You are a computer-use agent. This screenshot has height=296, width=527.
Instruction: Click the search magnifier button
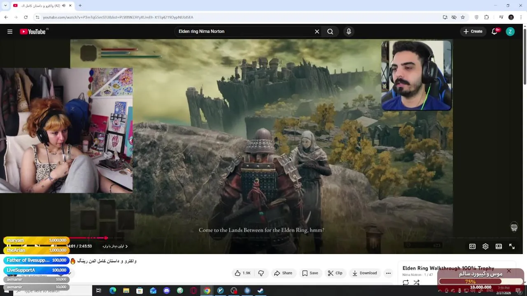tap(330, 32)
